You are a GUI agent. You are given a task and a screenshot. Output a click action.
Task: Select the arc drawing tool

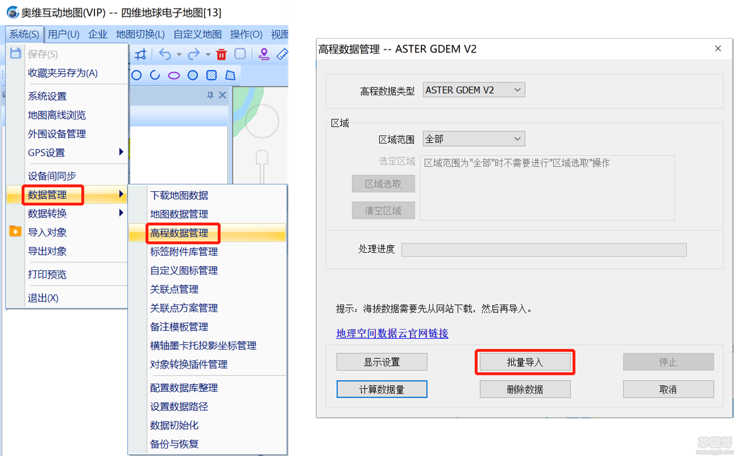click(x=155, y=75)
